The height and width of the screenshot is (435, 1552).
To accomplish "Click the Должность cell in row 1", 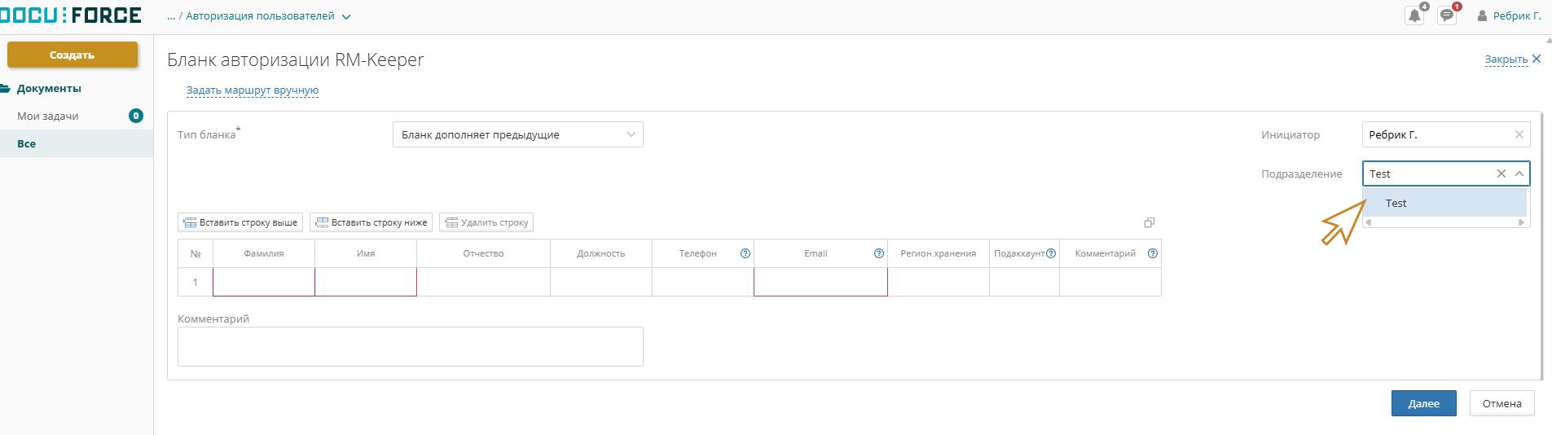I will [x=601, y=282].
